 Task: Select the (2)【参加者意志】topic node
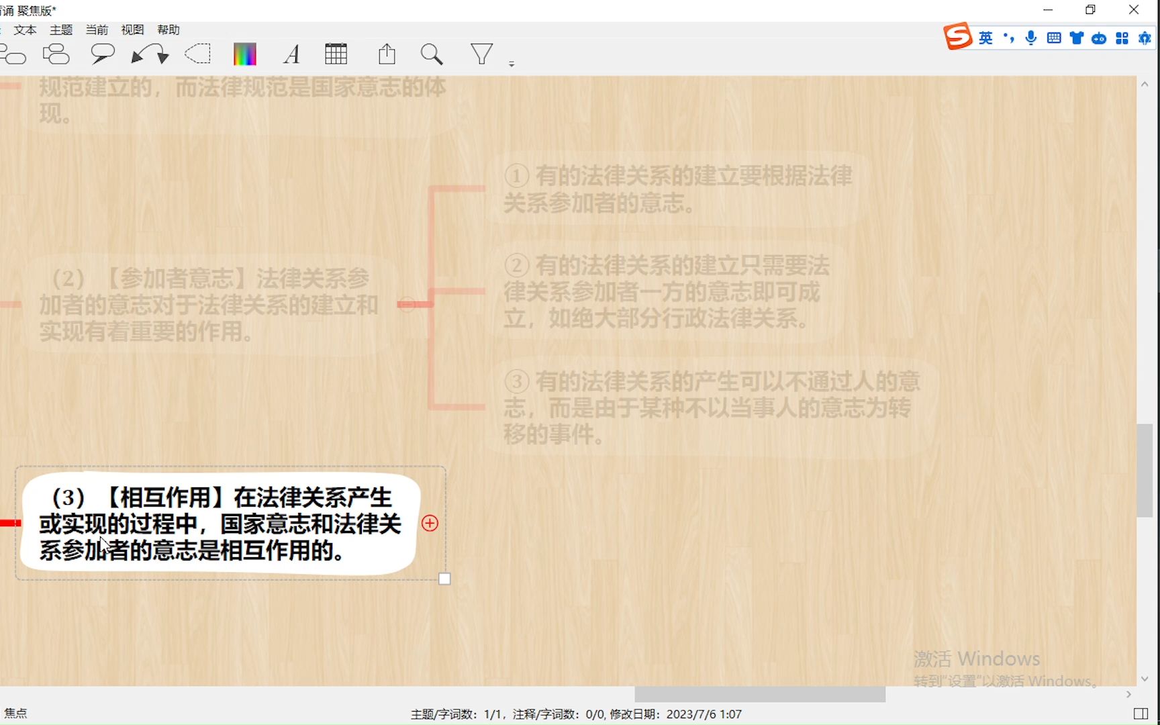(x=210, y=305)
